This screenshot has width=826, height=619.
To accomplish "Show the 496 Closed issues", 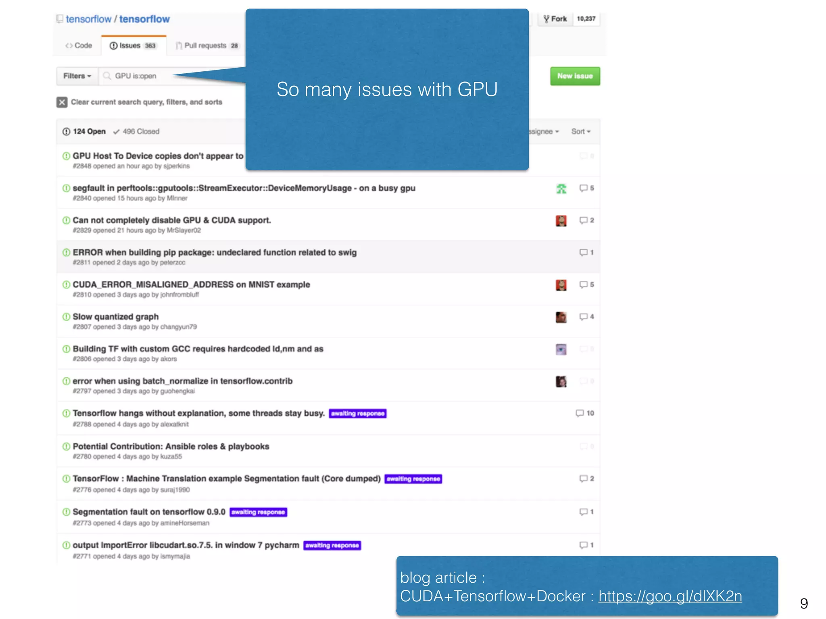I will coord(136,131).
